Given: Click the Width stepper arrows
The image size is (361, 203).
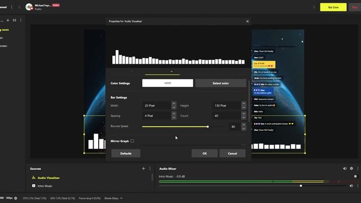Looking at the screenshot, I should (x=174, y=105).
